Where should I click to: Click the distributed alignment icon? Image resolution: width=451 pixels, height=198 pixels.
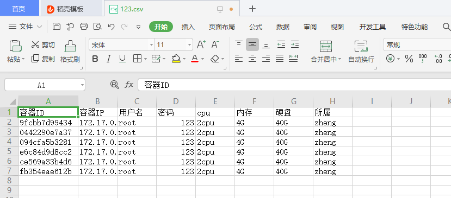pos(293,59)
